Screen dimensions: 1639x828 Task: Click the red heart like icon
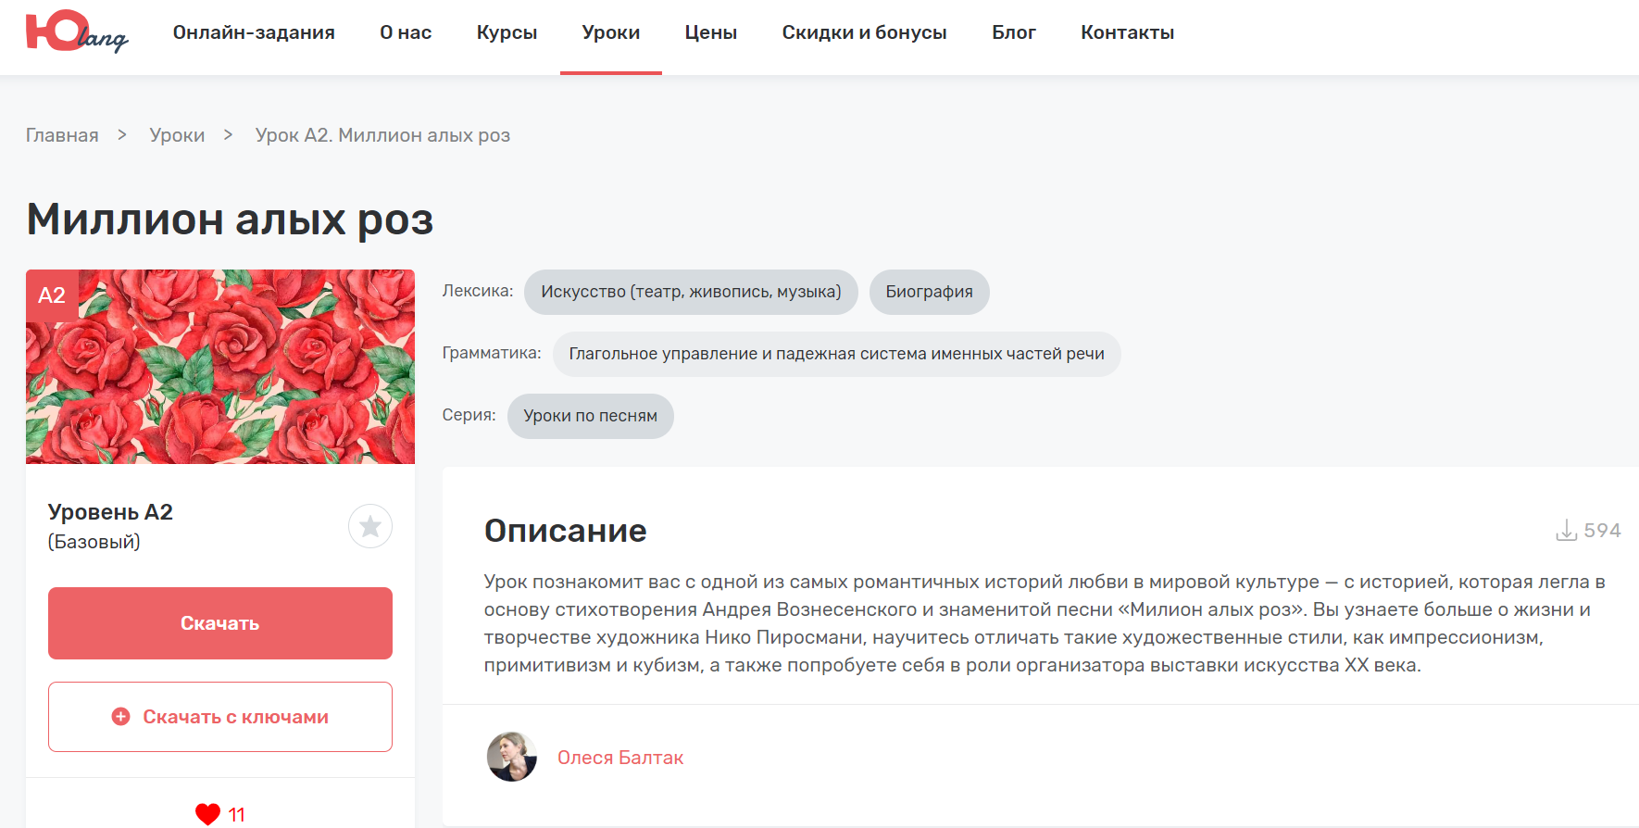coord(207,814)
